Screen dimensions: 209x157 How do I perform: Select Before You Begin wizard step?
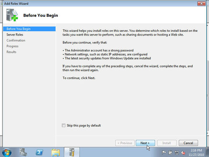[x=29, y=29]
